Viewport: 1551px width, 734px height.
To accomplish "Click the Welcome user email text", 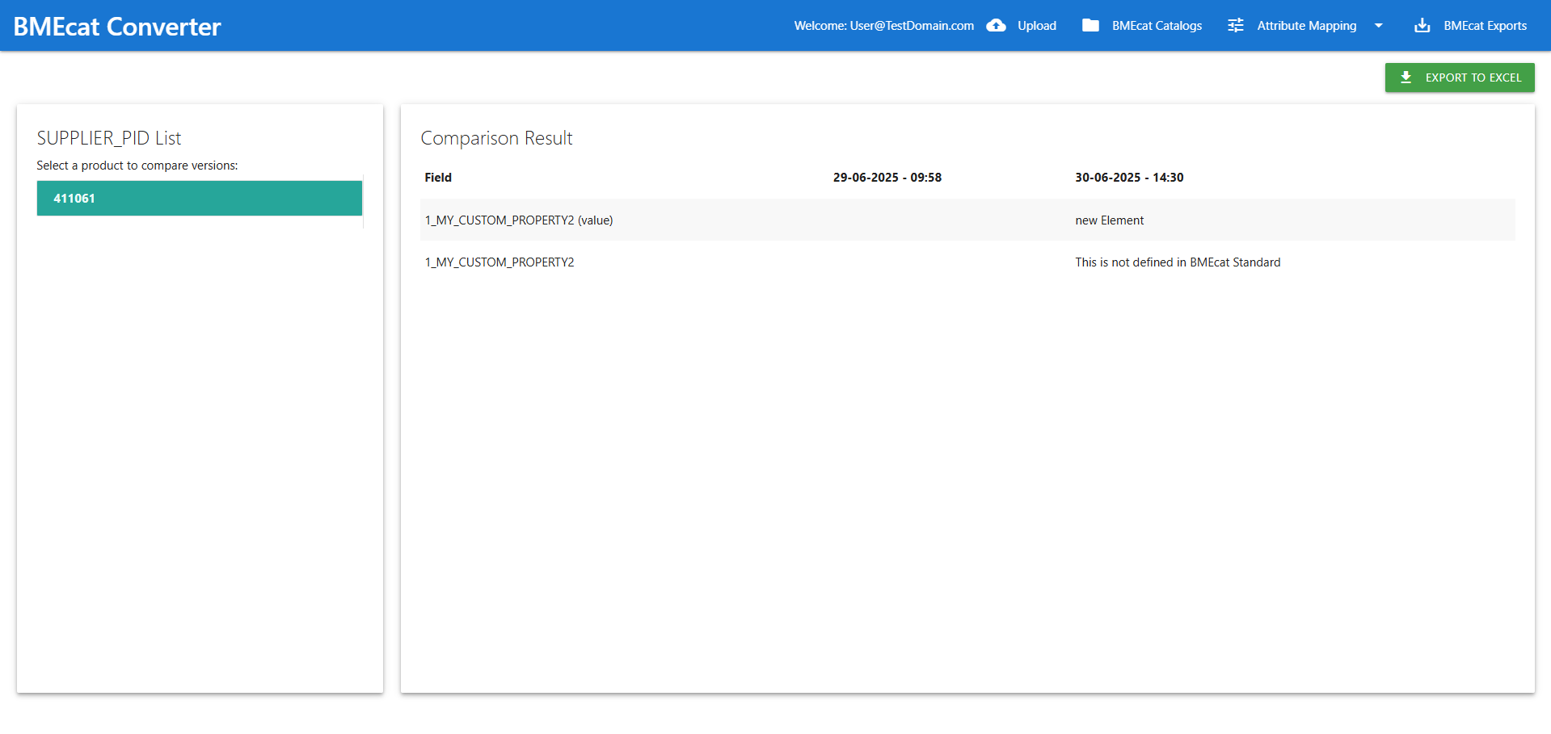I will pyautogui.click(x=884, y=26).
